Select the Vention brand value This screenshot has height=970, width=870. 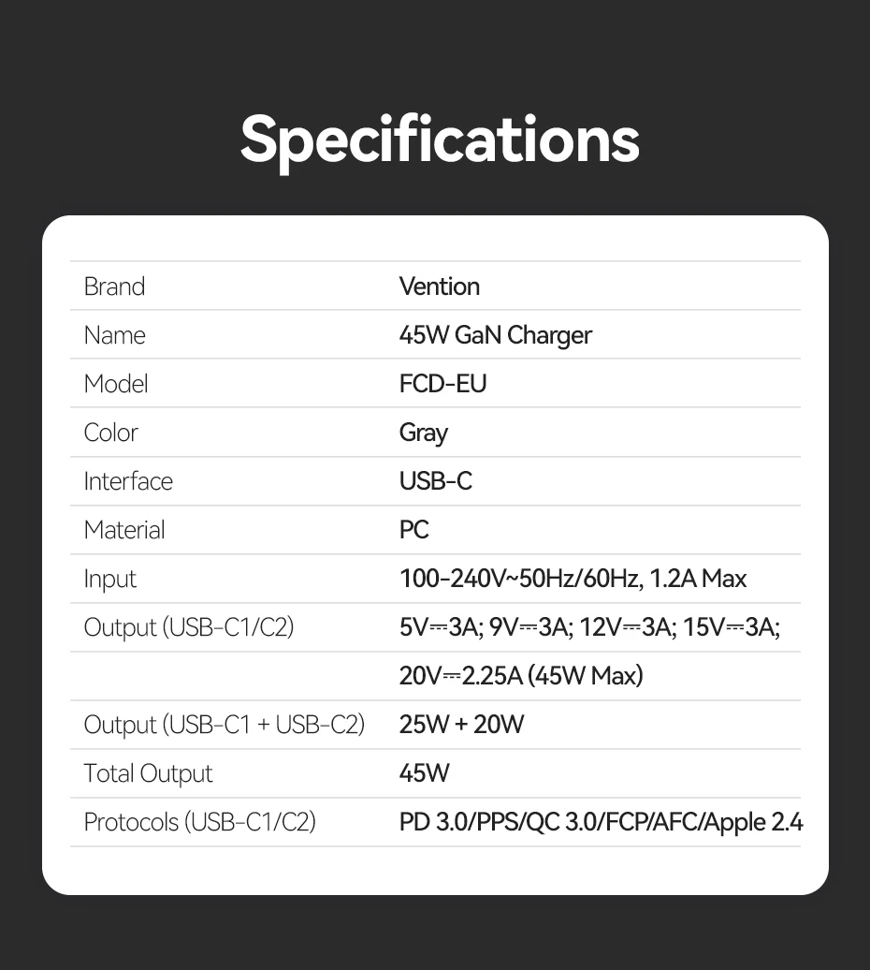(x=439, y=287)
